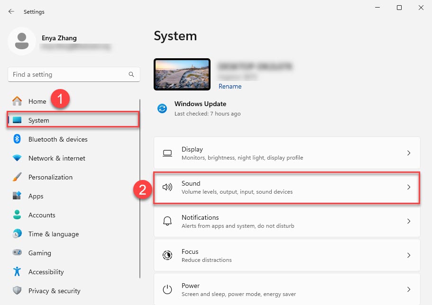Image resolution: width=432 pixels, height=305 pixels.
Task: Open Sound page using its chevron
Action: [x=409, y=187]
